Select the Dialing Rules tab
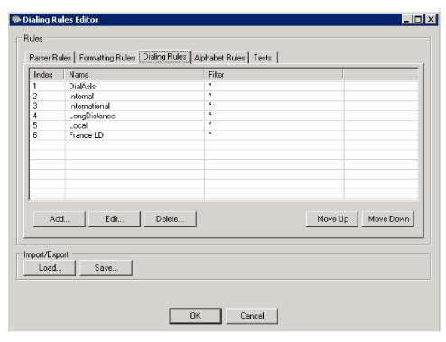The height and width of the screenshot is (342, 446). (x=164, y=57)
